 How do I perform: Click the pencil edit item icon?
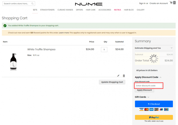[118, 75]
